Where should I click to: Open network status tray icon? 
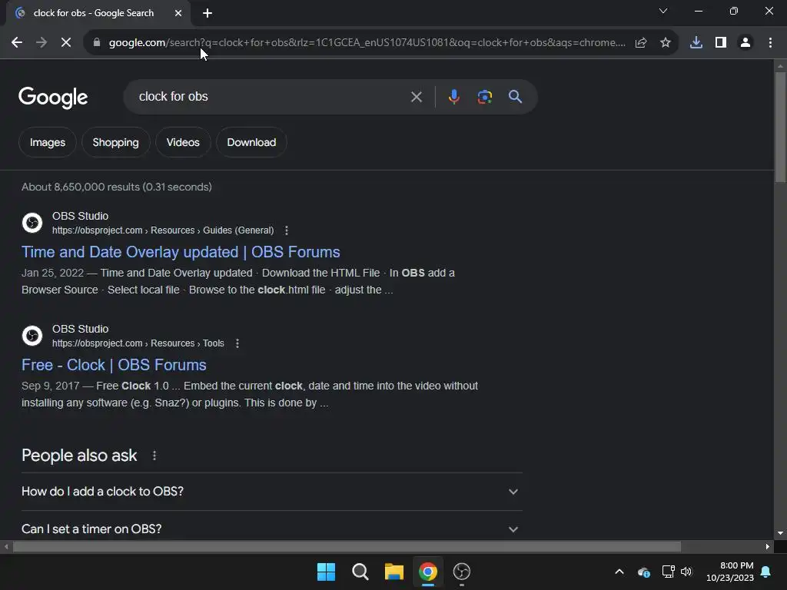coord(668,572)
